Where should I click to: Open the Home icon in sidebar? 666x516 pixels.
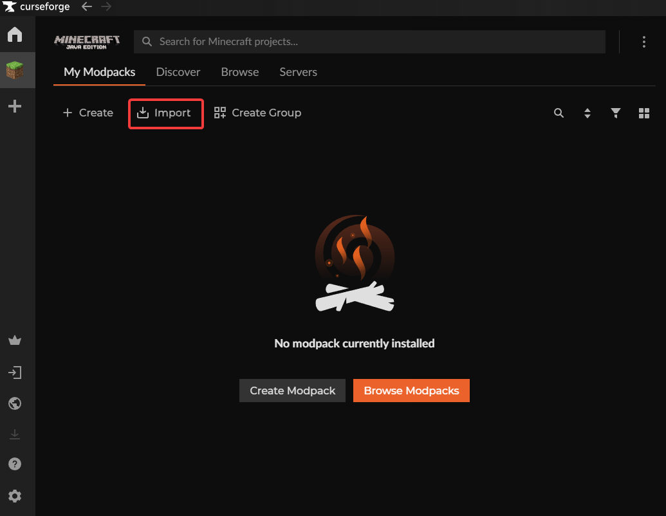tap(15, 34)
